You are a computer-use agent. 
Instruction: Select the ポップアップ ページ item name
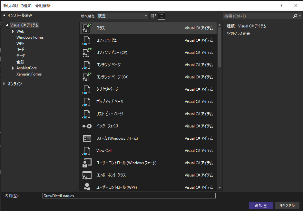[110, 102]
